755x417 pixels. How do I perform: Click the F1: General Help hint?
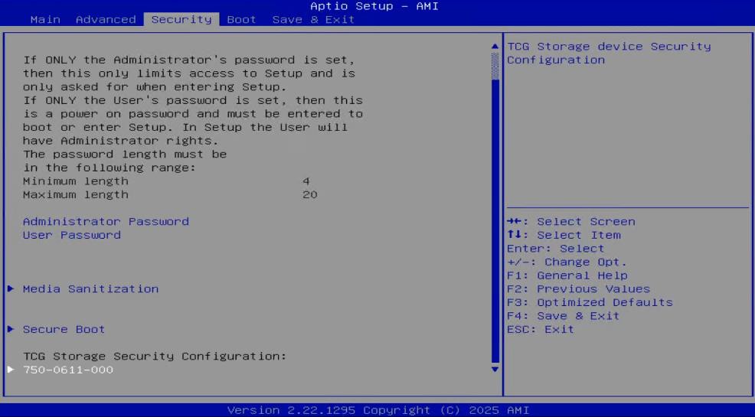click(567, 276)
